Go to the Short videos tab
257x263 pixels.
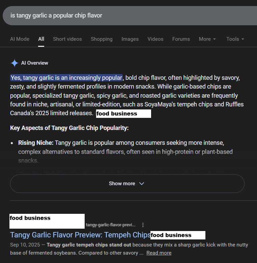[x=67, y=39]
